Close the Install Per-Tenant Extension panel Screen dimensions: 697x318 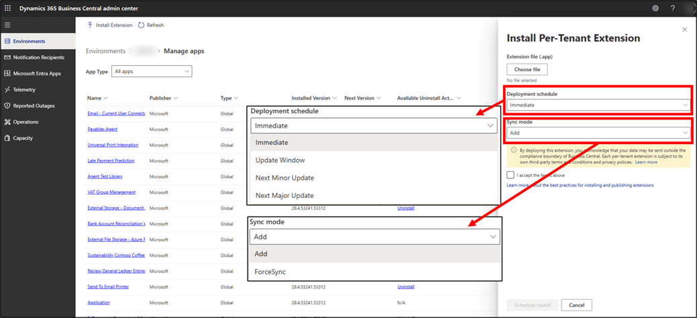coord(684,30)
